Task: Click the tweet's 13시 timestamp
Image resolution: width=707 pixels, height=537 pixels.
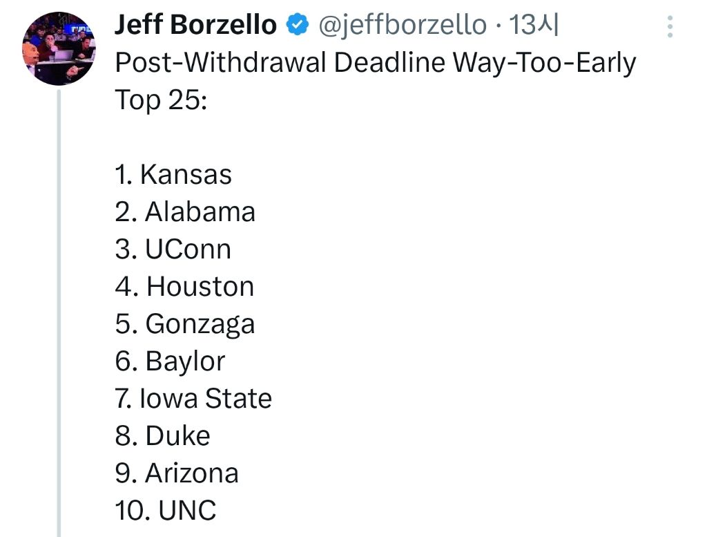Action: coord(534,26)
